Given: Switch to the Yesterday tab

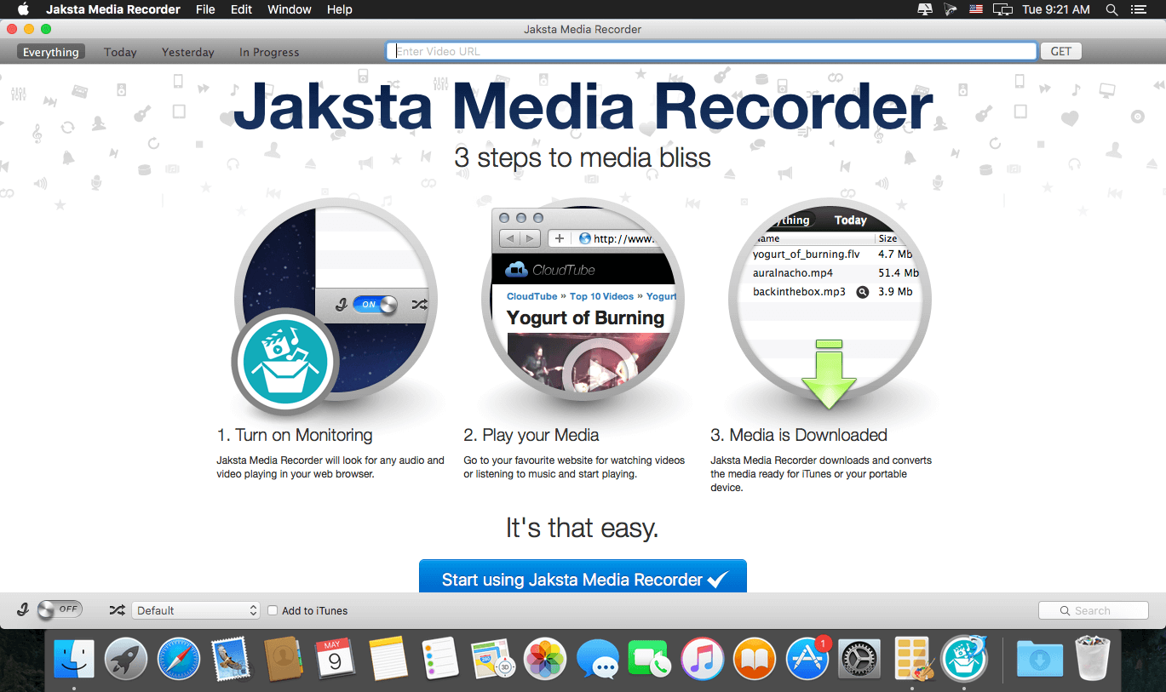Looking at the screenshot, I should (x=188, y=52).
